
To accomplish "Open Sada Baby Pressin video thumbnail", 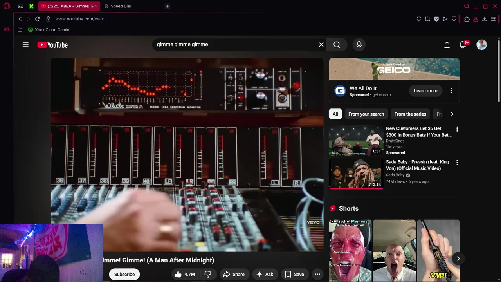I will 355,174.
